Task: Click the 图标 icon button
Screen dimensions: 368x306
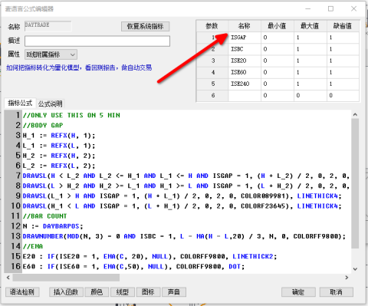Action: [x=148, y=291]
